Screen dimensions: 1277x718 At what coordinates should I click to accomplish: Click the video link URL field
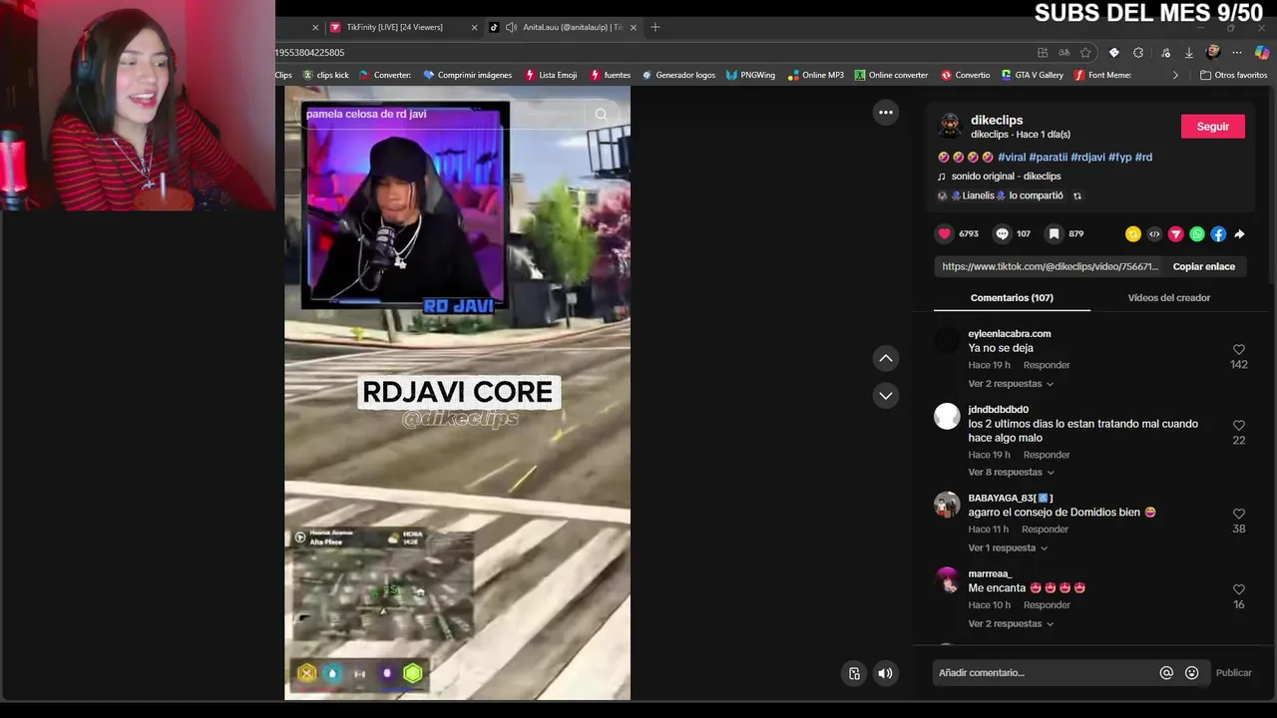[1050, 267]
